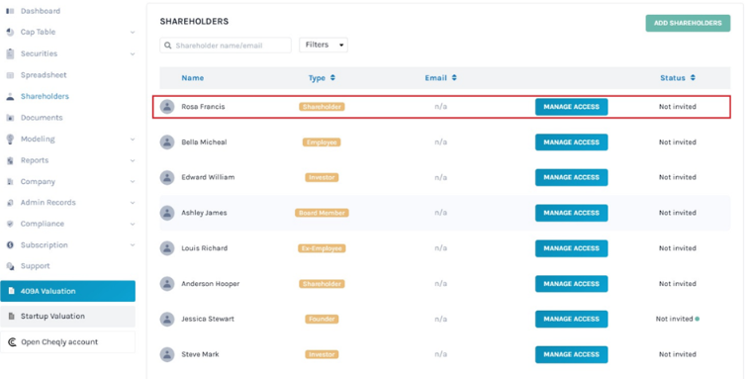Click Open Cheqly account button

coord(67,341)
